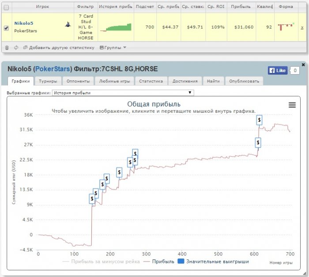The image size is (309, 277).
Task: Toggle the select-all checkbox in header
Action: tap(6, 8)
